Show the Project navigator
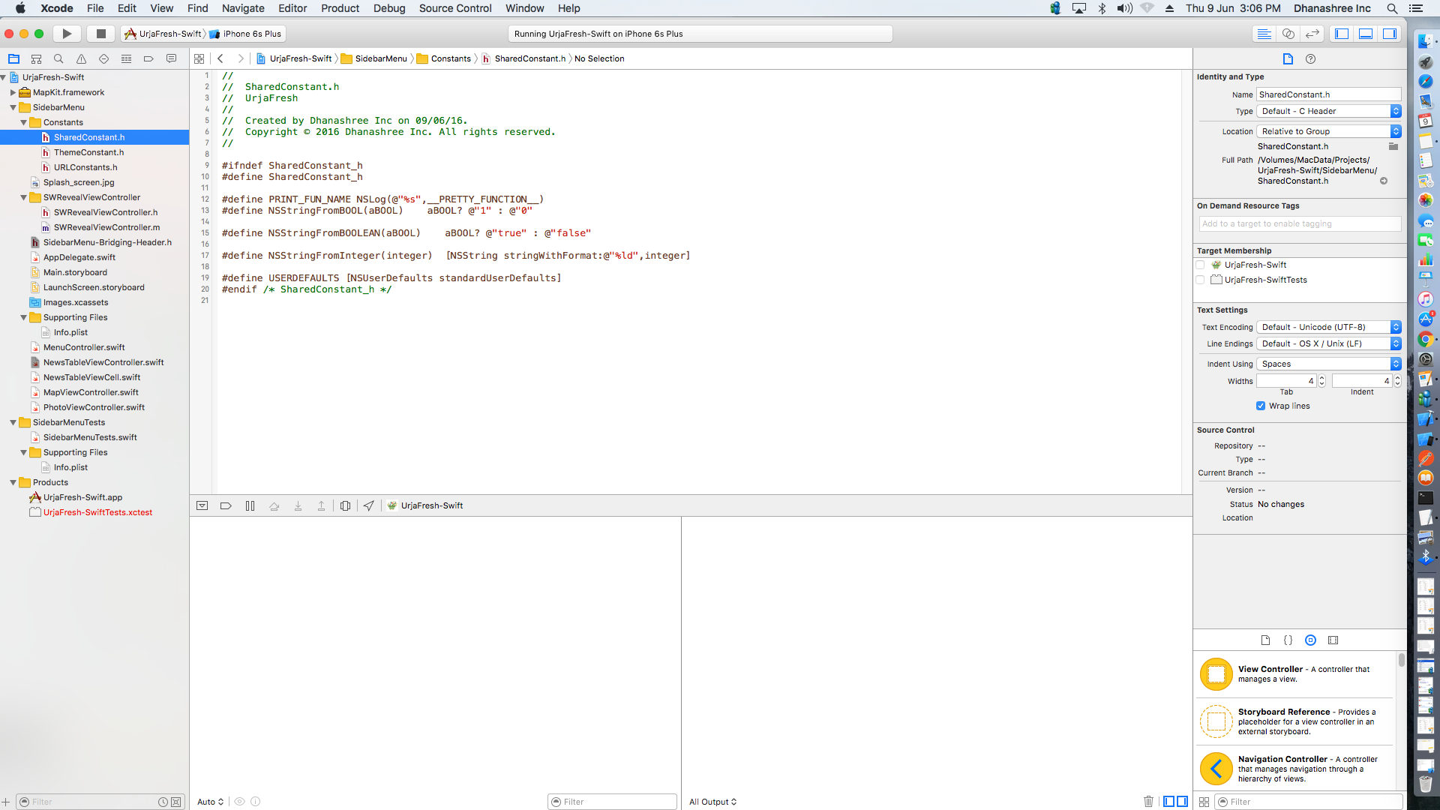 13,58
